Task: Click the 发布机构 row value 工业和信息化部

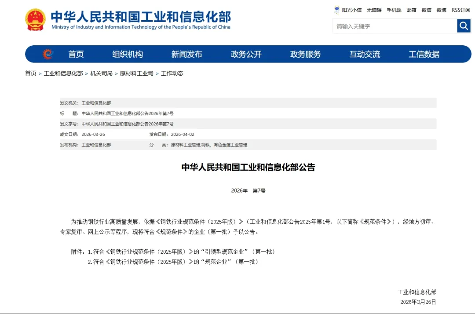Action: point(96,145)
